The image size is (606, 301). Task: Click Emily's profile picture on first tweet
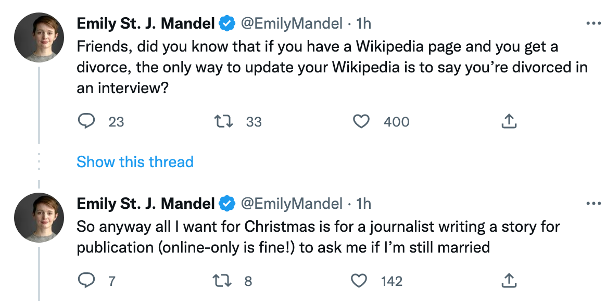click(40, 36)
